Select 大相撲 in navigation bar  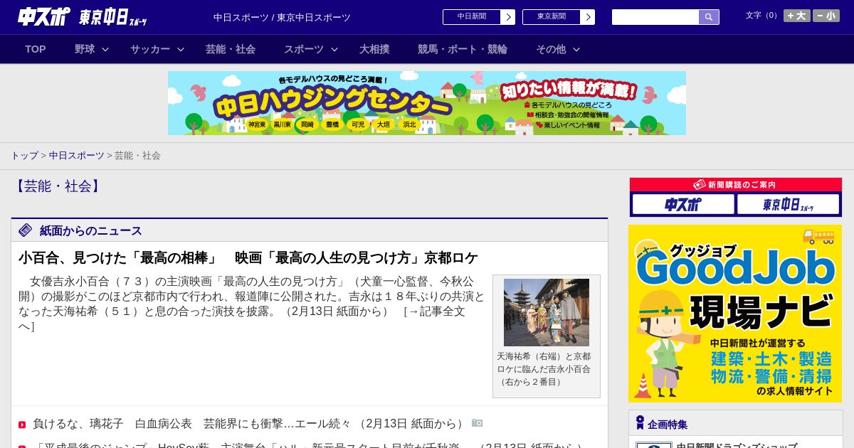point(374,49)
